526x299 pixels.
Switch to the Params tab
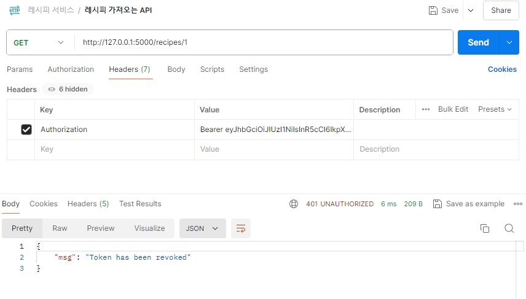click(x=20, y=69)
